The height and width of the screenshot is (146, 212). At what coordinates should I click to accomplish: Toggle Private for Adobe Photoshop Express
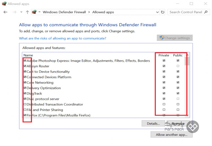click(x=164, y=60)
